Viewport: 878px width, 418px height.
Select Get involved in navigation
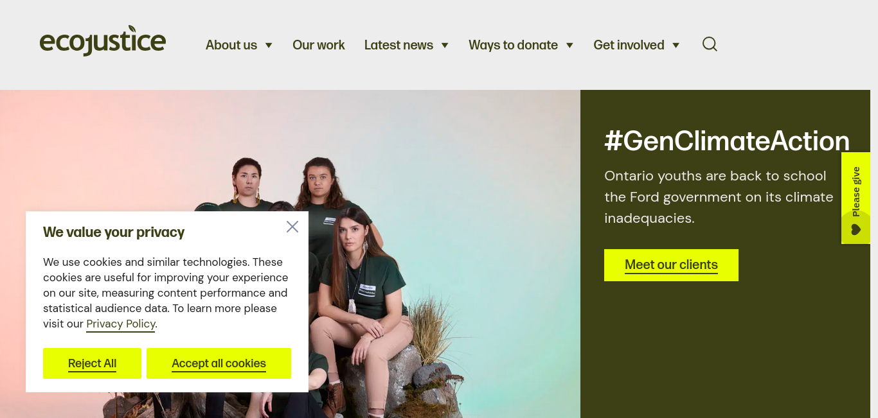(629, 45)
